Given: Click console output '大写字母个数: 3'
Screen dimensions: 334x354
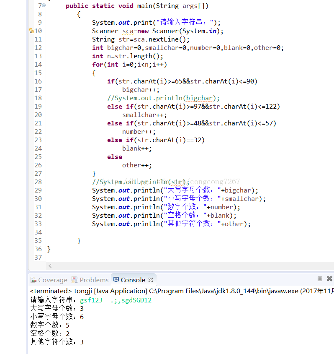Looking at the screenshot, I should (x=57, y=308).
